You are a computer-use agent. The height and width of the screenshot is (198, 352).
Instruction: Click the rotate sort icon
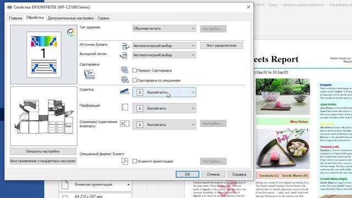[125, 70]
